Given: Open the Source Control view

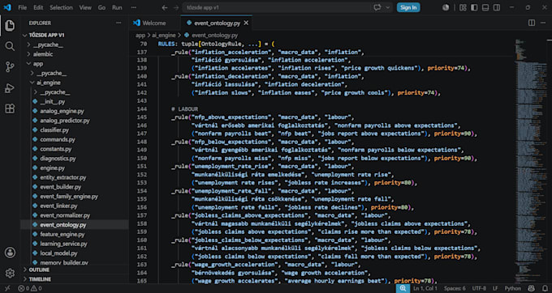Looking at the screenshot, I should point(10,66).
